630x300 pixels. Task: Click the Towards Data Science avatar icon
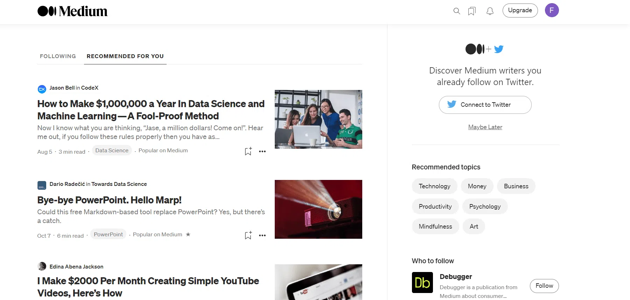pos(42,185)
